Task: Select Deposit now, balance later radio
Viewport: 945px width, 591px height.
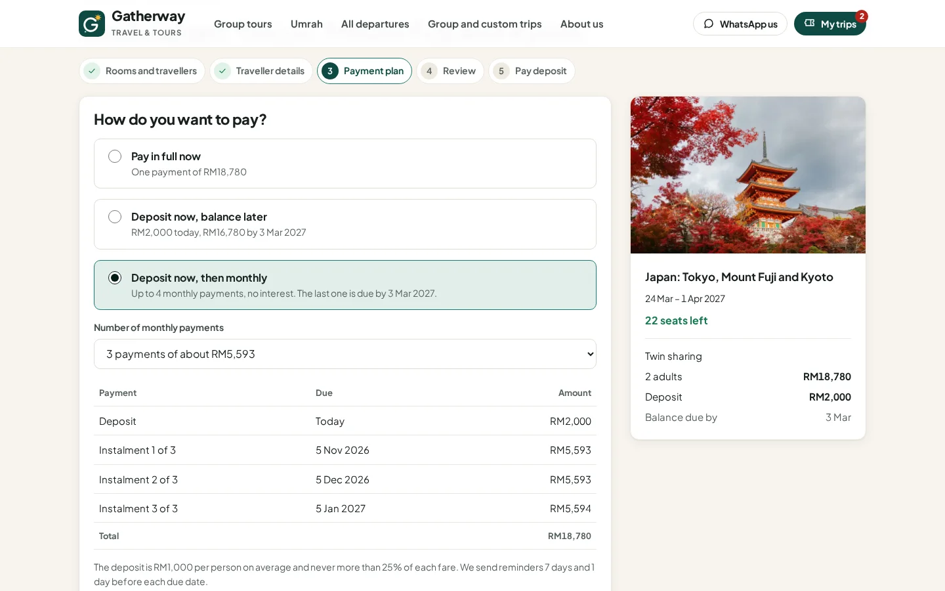Action: (115, 217)
